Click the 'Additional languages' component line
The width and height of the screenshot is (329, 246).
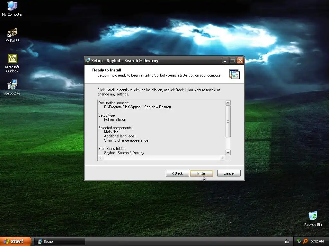coord(120,136)
